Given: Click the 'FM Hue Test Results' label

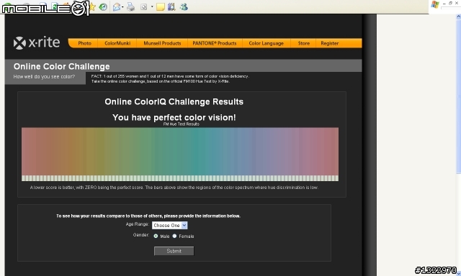Looking at the screenshot, I should (181, 124).
